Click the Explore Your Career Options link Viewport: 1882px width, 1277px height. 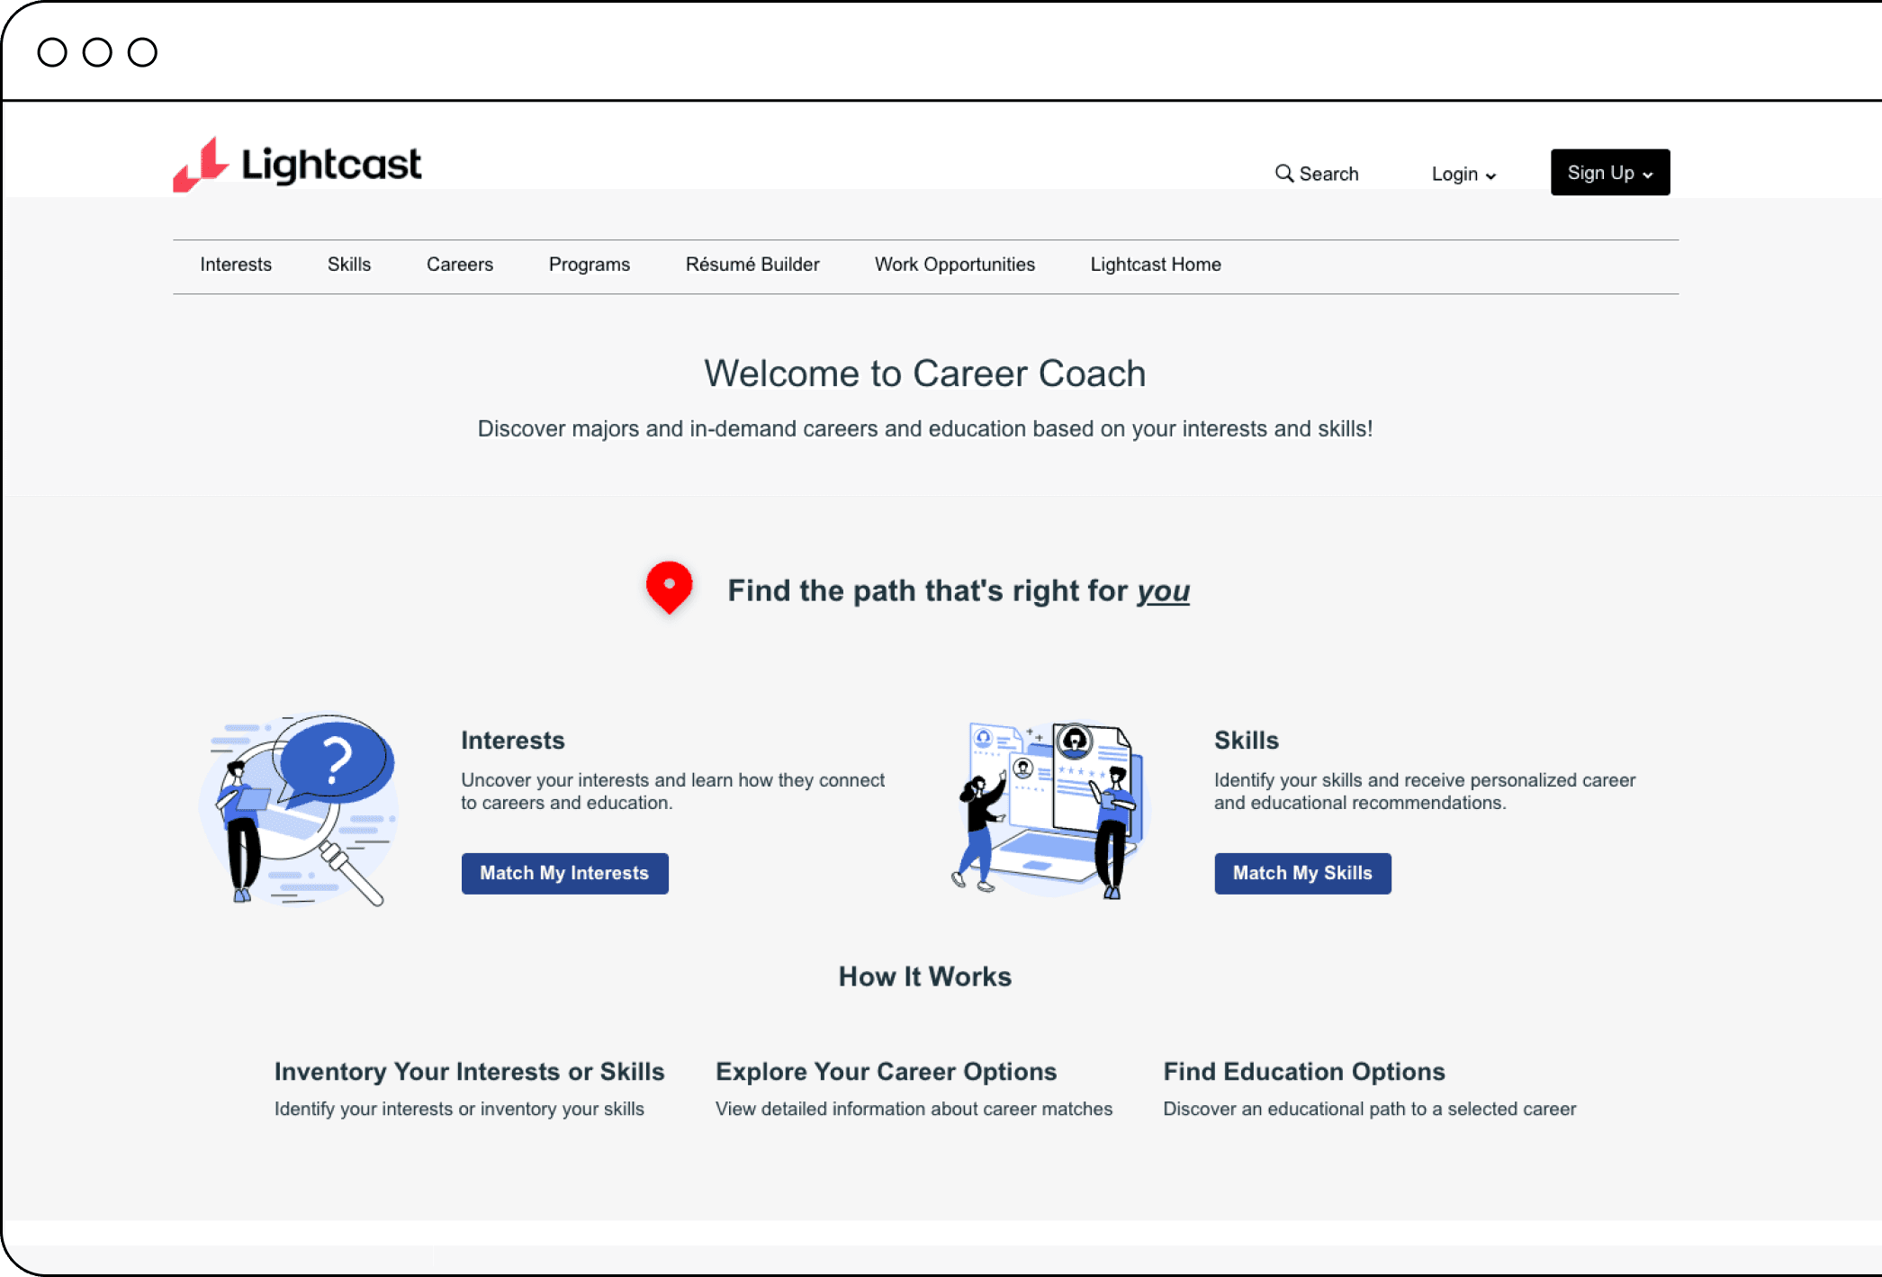click(887, 1072)
